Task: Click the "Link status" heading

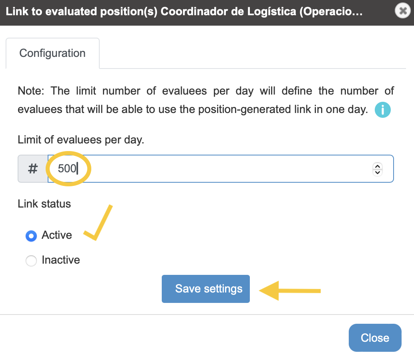Action: (44, 204)
